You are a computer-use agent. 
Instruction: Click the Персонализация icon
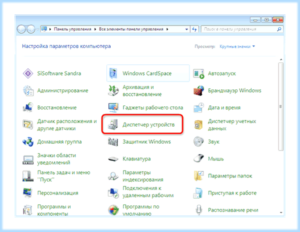[x=28, y=193]
